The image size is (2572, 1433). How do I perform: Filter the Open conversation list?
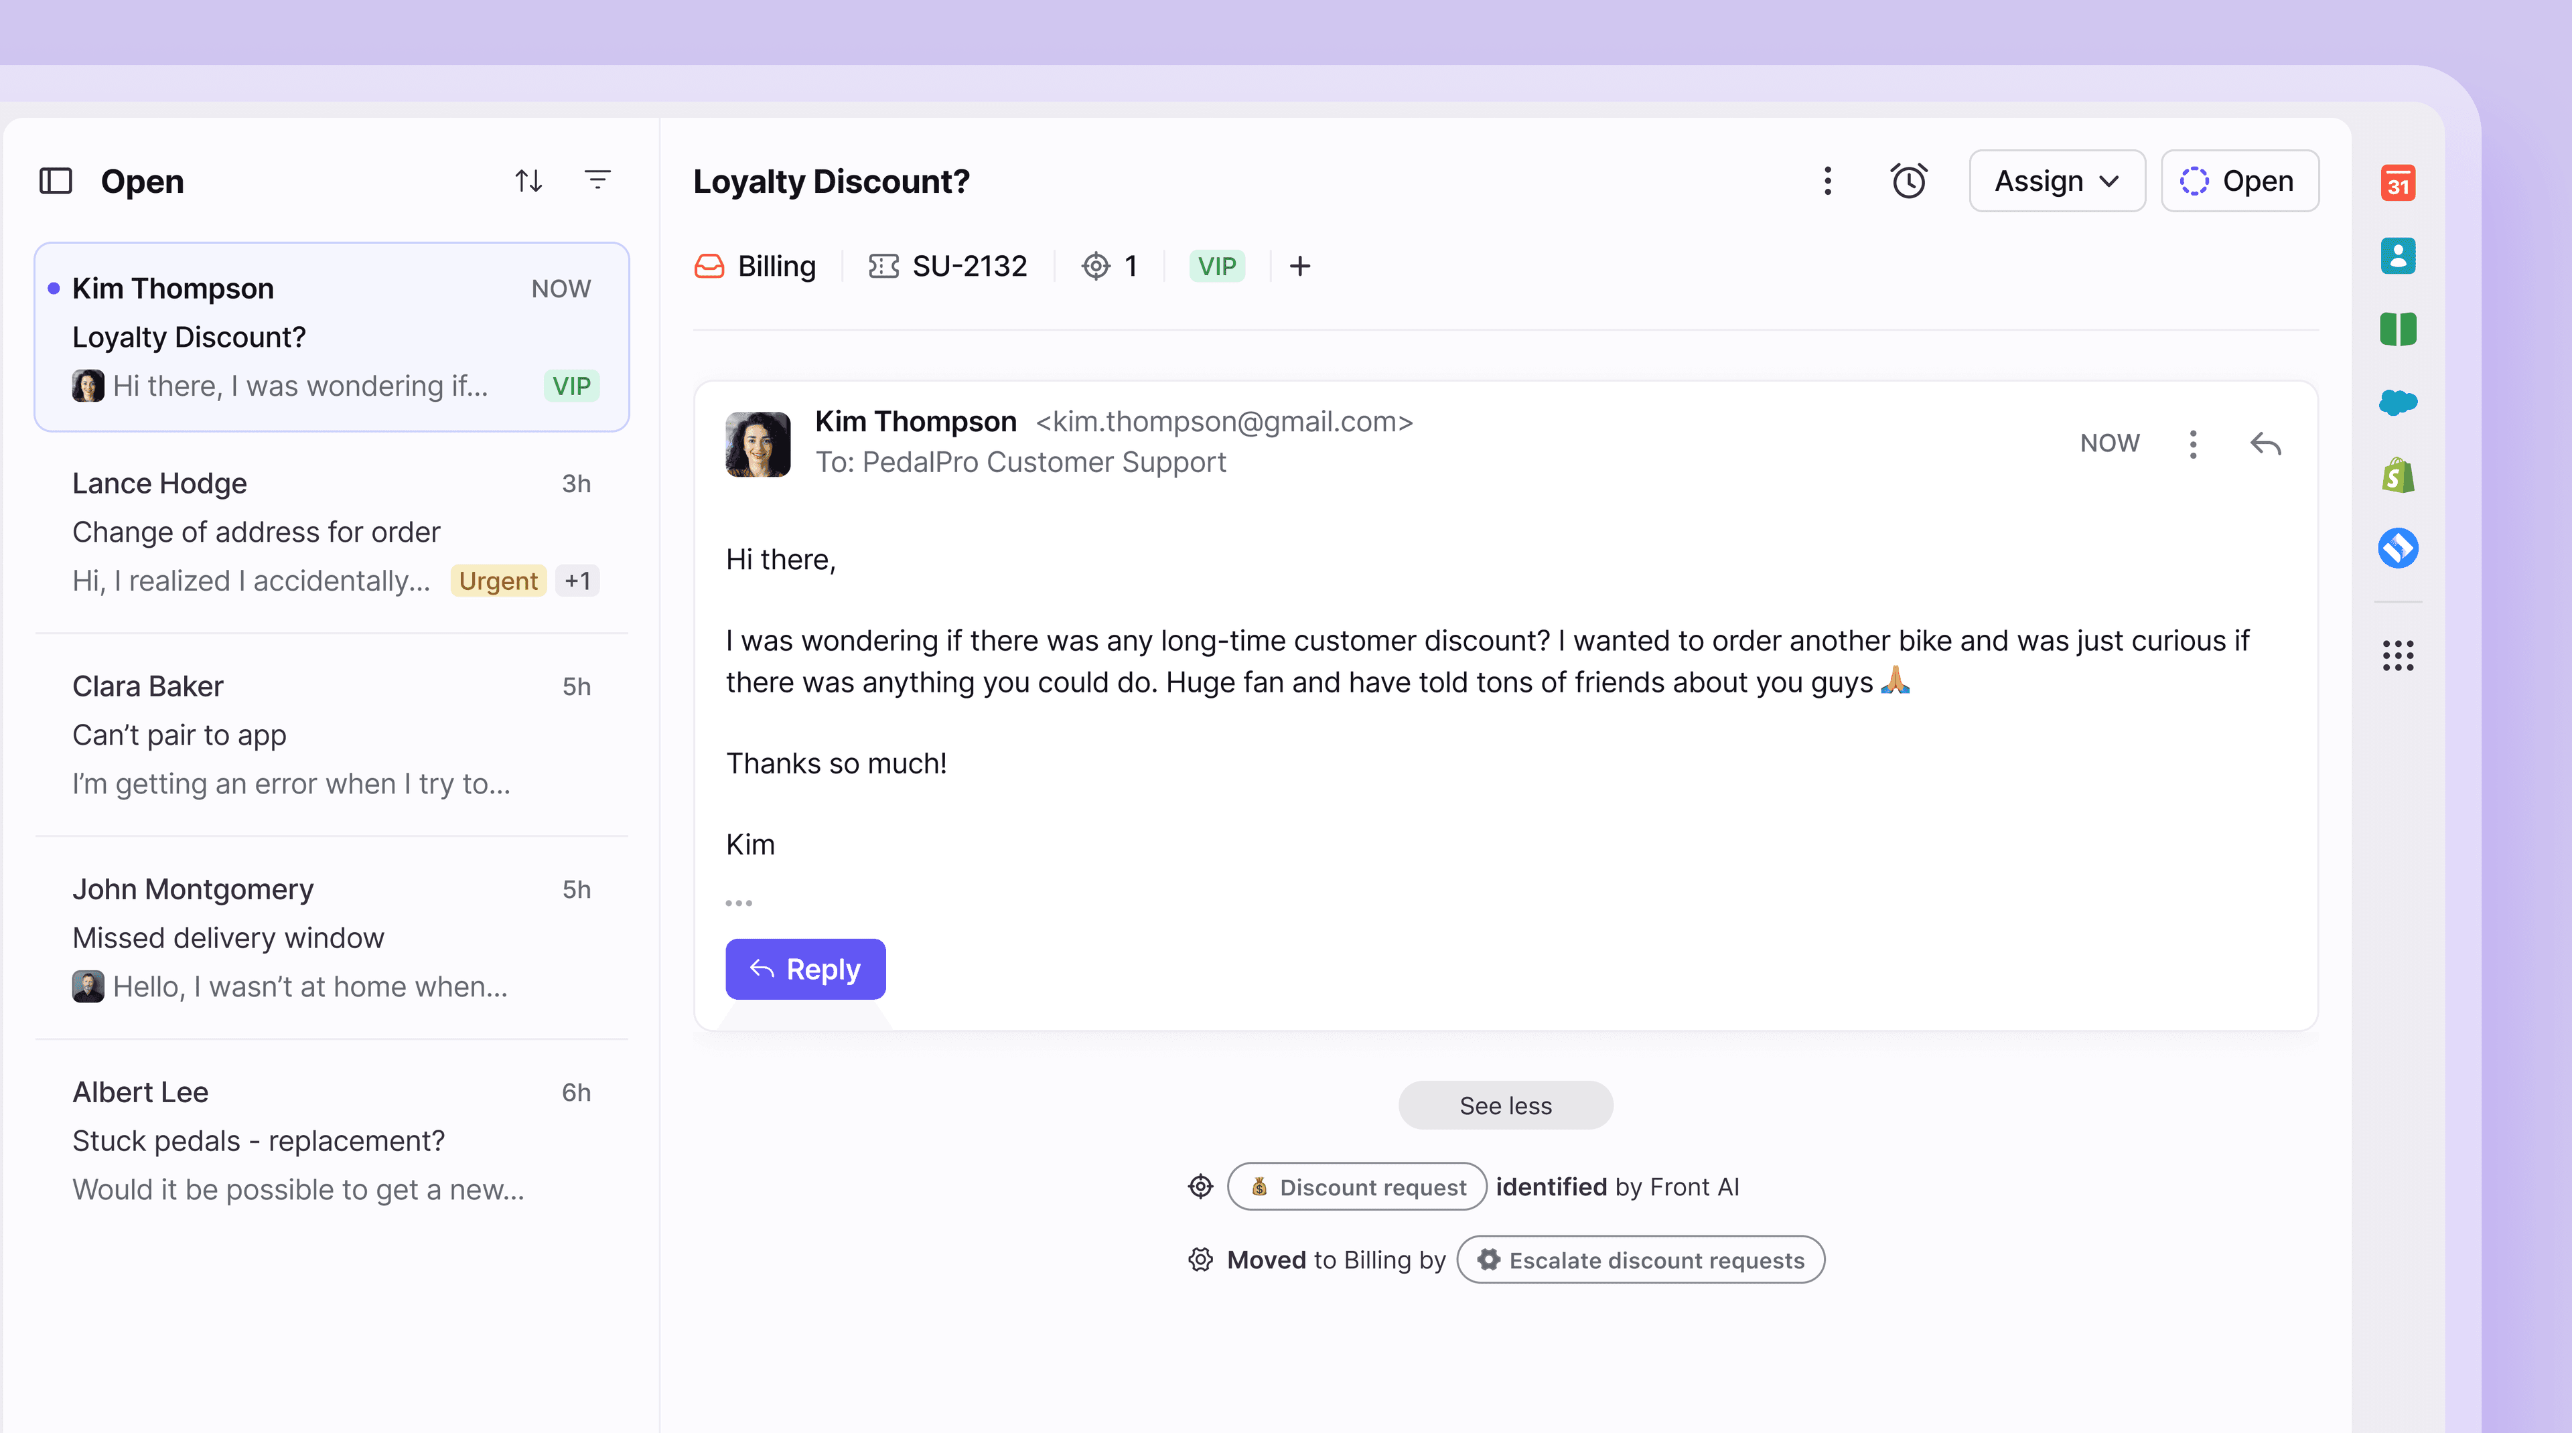(x=597, y=181)
